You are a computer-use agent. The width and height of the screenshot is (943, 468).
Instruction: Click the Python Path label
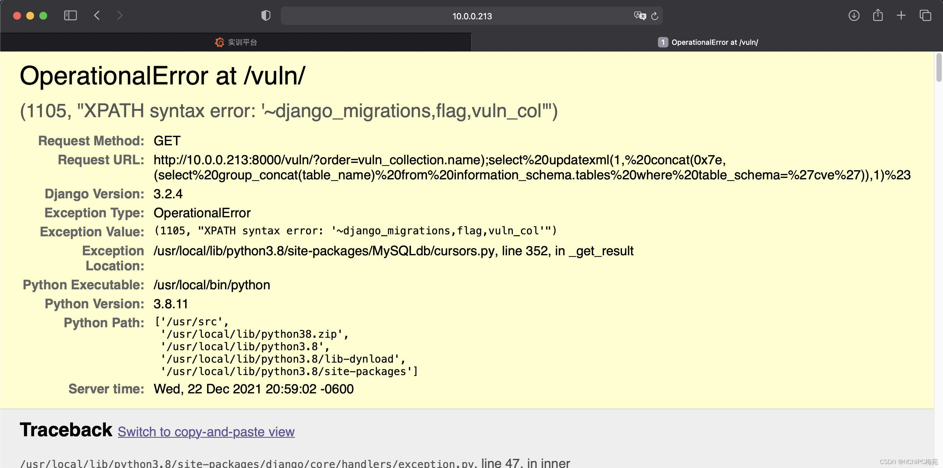click(104, 323)
